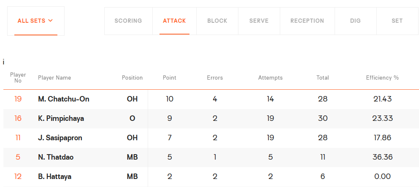Show the RECEPTION tab
Image resolution: width=419 pixels, height=187 pixels.
coord(307,21)
